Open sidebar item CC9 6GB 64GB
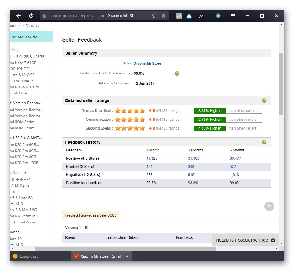The width and height of the screenshot is (294, 271). (x=22, y=81)
